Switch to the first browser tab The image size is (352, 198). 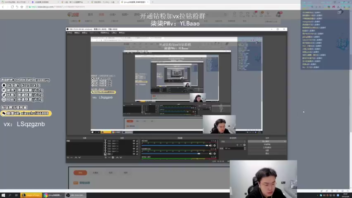(15, 2)
